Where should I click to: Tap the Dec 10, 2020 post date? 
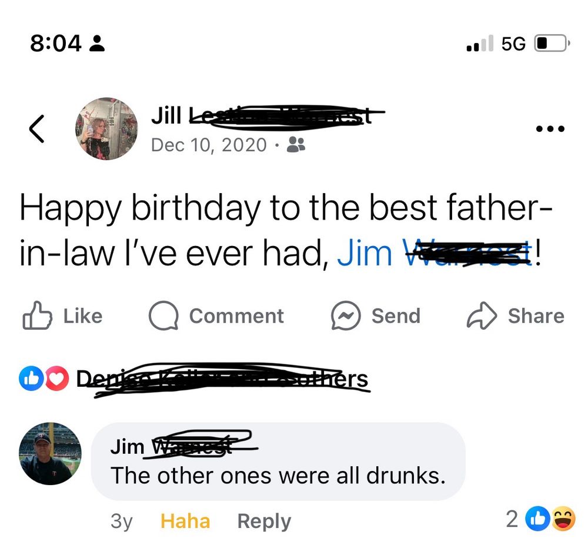[x=209, y=145]
